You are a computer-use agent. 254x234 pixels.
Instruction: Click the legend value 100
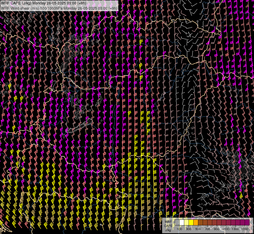[179, 229]
